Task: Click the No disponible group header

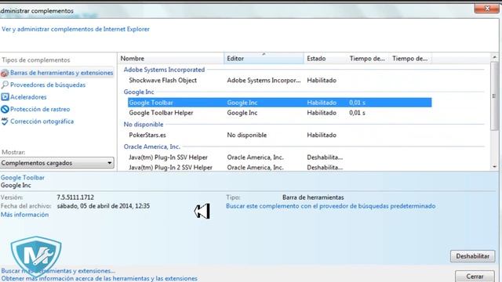Action: tap(144, 125)
